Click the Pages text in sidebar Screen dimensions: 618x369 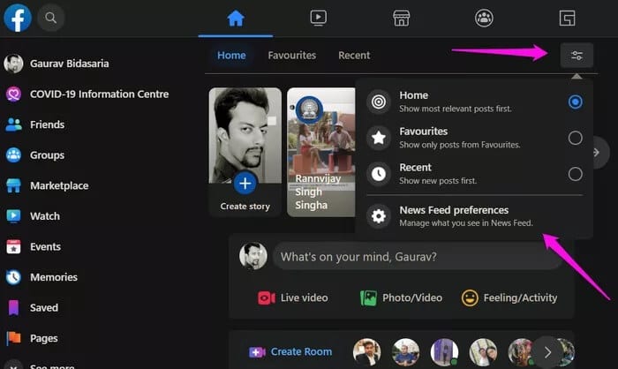(44, 339)
